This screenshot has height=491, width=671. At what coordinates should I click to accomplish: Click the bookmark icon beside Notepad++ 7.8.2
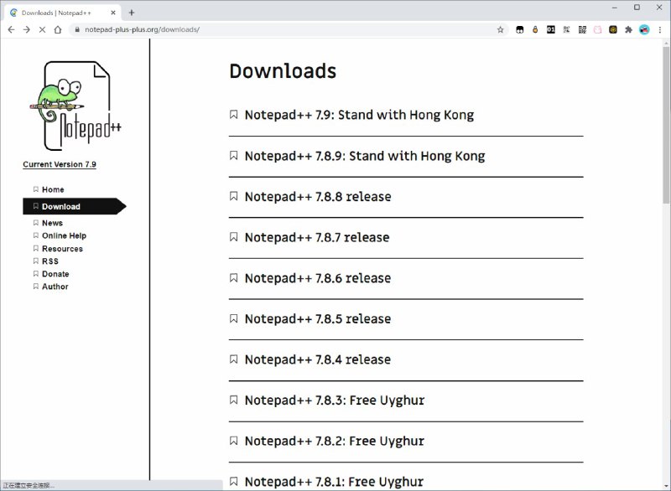click(234, 441)
